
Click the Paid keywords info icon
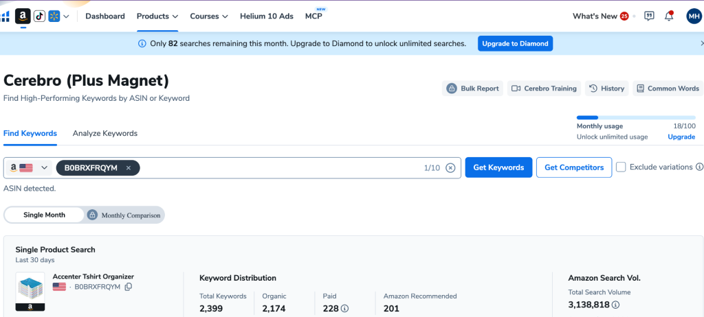tap(345, 309)
